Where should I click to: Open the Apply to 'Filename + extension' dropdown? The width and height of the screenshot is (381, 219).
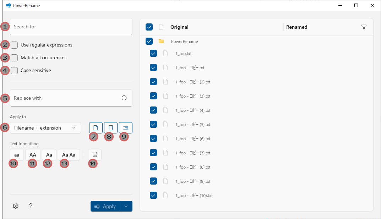pyautogui.click(x=45, y=128)
